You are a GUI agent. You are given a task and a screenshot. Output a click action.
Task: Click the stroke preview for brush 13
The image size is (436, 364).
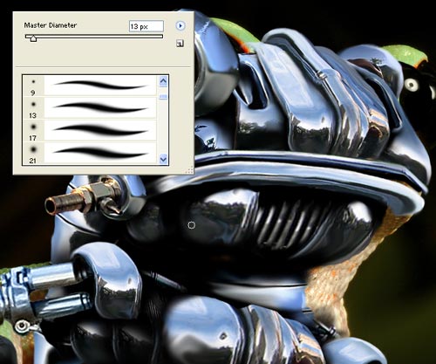pos(100,108)
